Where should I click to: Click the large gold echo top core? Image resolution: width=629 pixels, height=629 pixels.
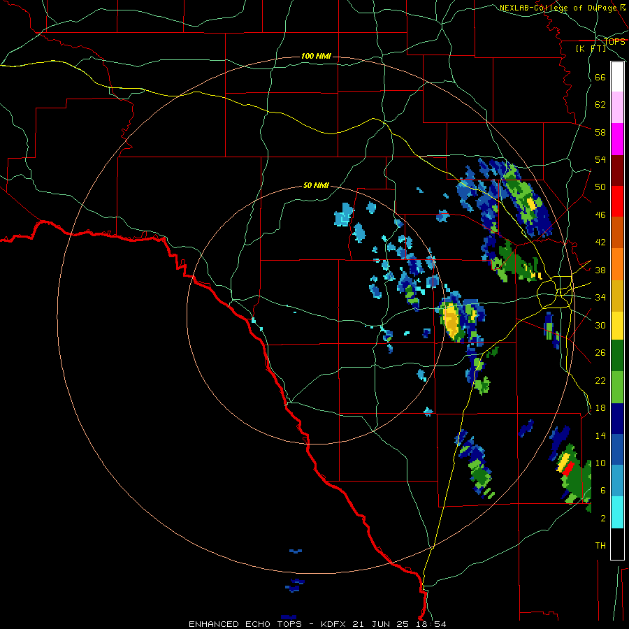[x=451, y=321]
